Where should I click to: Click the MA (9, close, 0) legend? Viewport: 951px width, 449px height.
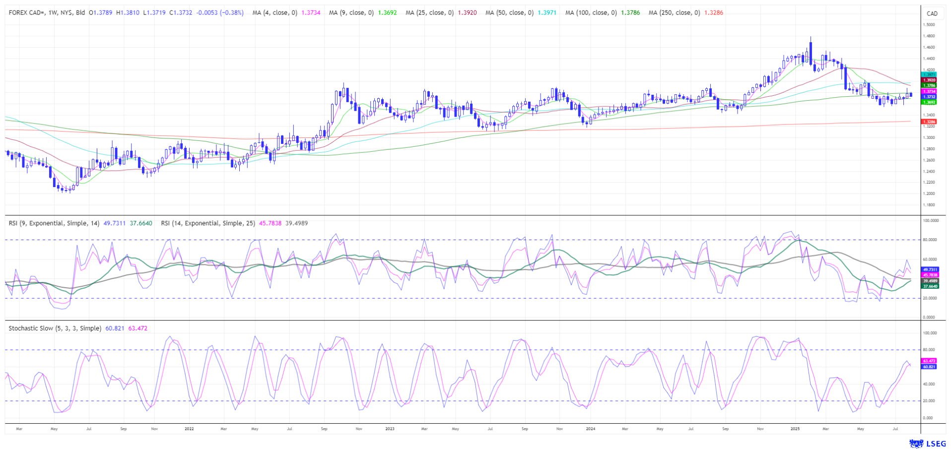pyautogui.click(x=351, y=13)
